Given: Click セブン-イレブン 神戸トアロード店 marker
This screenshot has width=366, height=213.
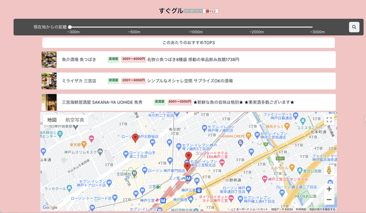Looking at the screenshot, I should point(109,182).
